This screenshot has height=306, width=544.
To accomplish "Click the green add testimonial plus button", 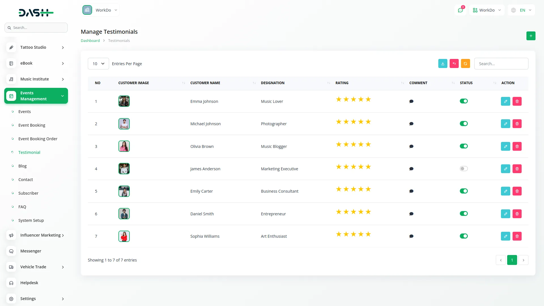I will (531, 36).
